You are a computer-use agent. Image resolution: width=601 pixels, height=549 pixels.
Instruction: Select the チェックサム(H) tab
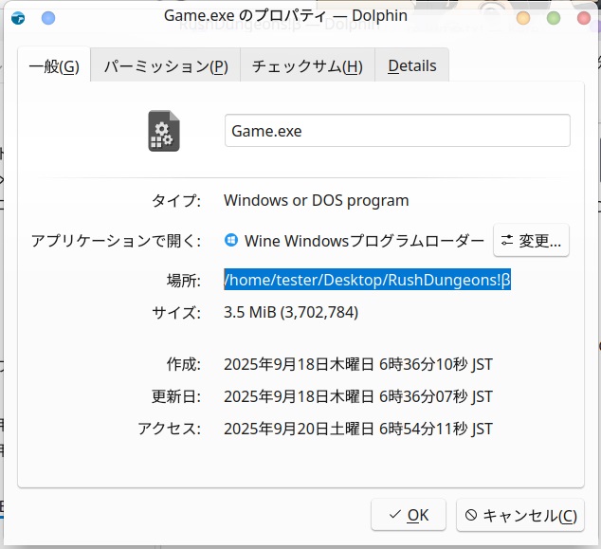coord(307,66)
